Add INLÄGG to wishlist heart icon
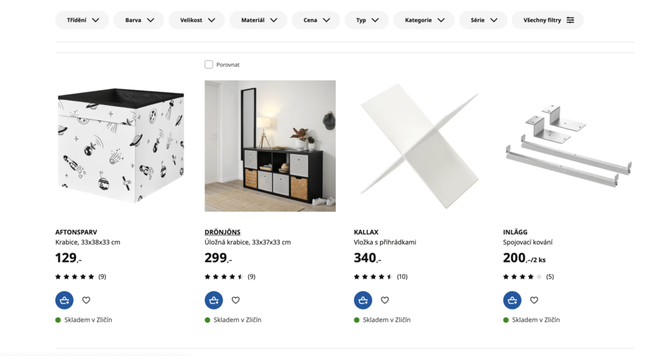652x356 pixels. (534, 300)
